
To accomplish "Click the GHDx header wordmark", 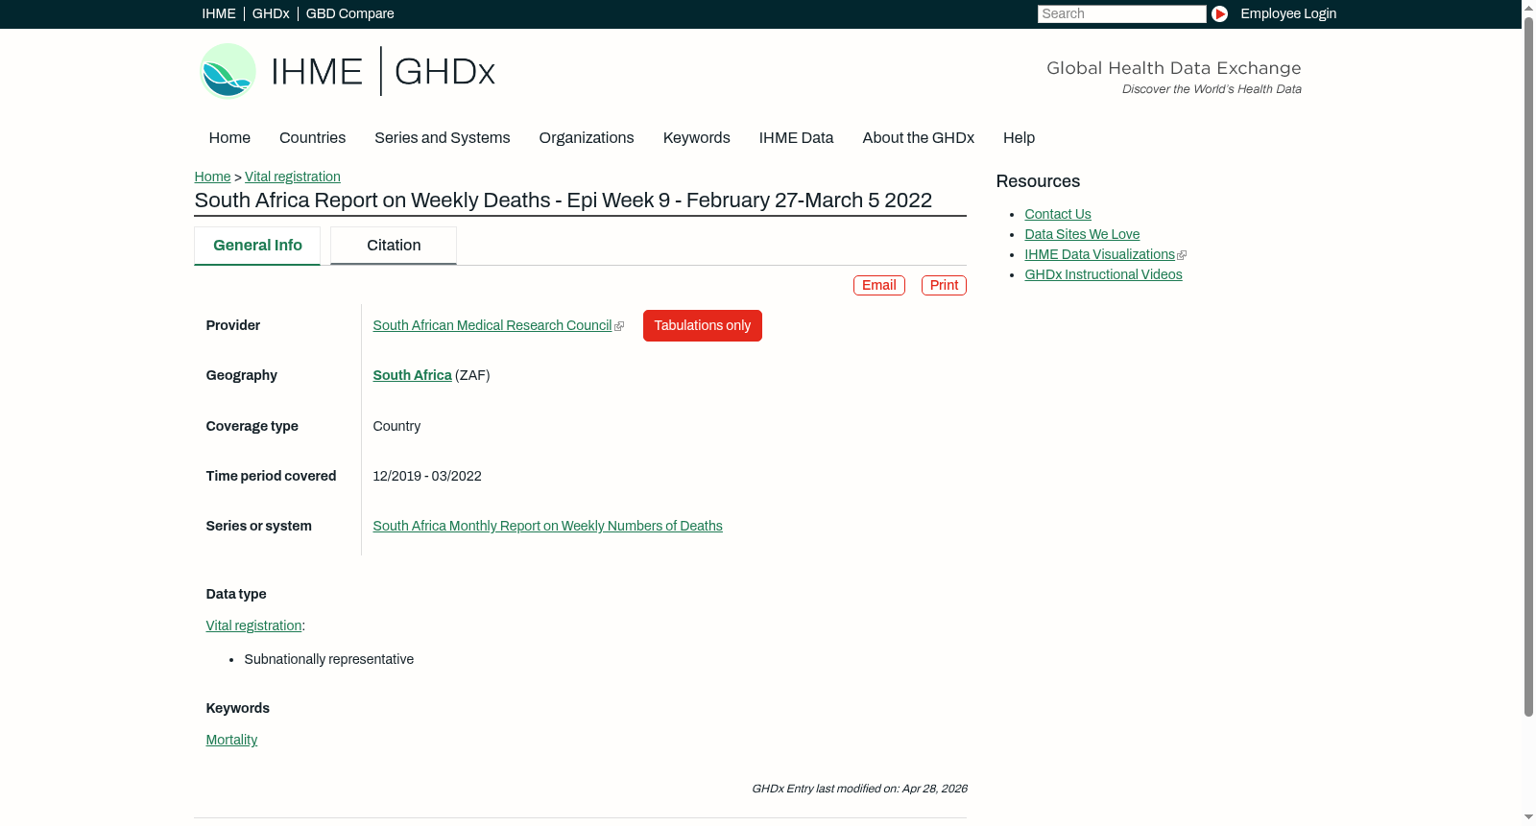I will tap(444, 72).
